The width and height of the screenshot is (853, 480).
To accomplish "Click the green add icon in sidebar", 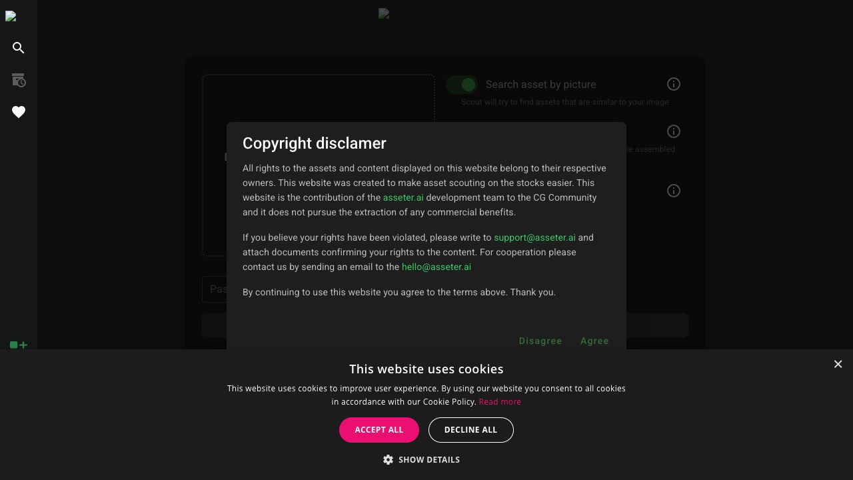I will coord(19,345).
